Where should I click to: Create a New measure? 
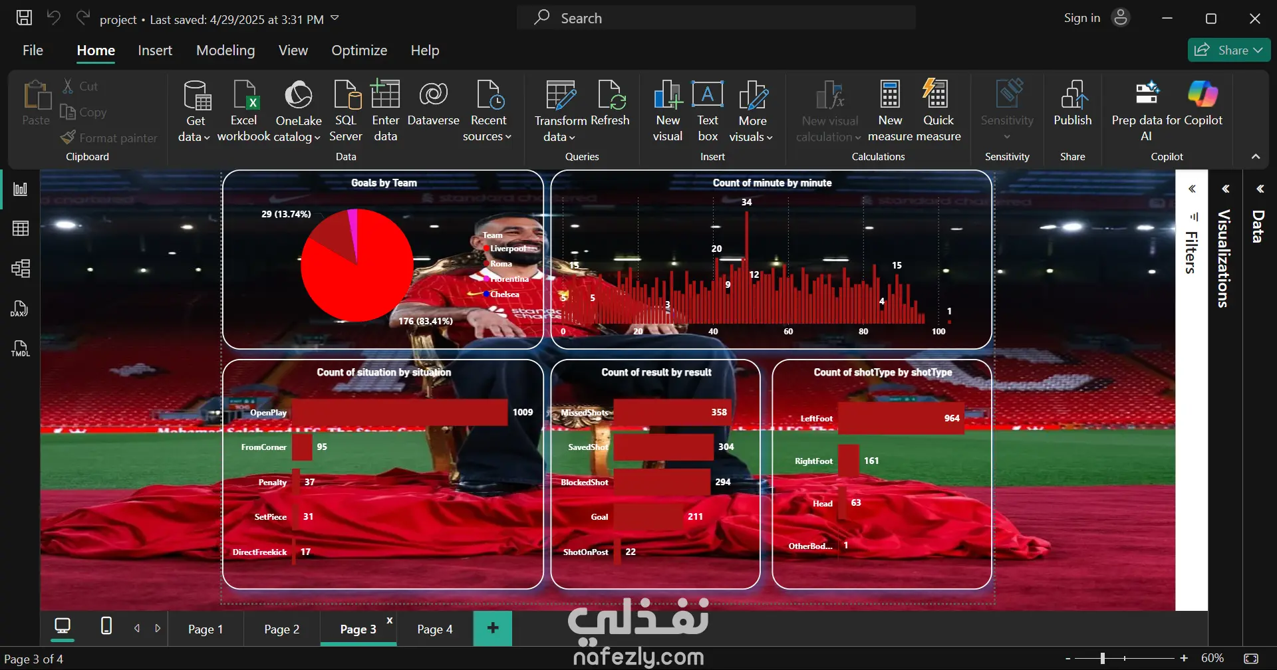point(890,111)
